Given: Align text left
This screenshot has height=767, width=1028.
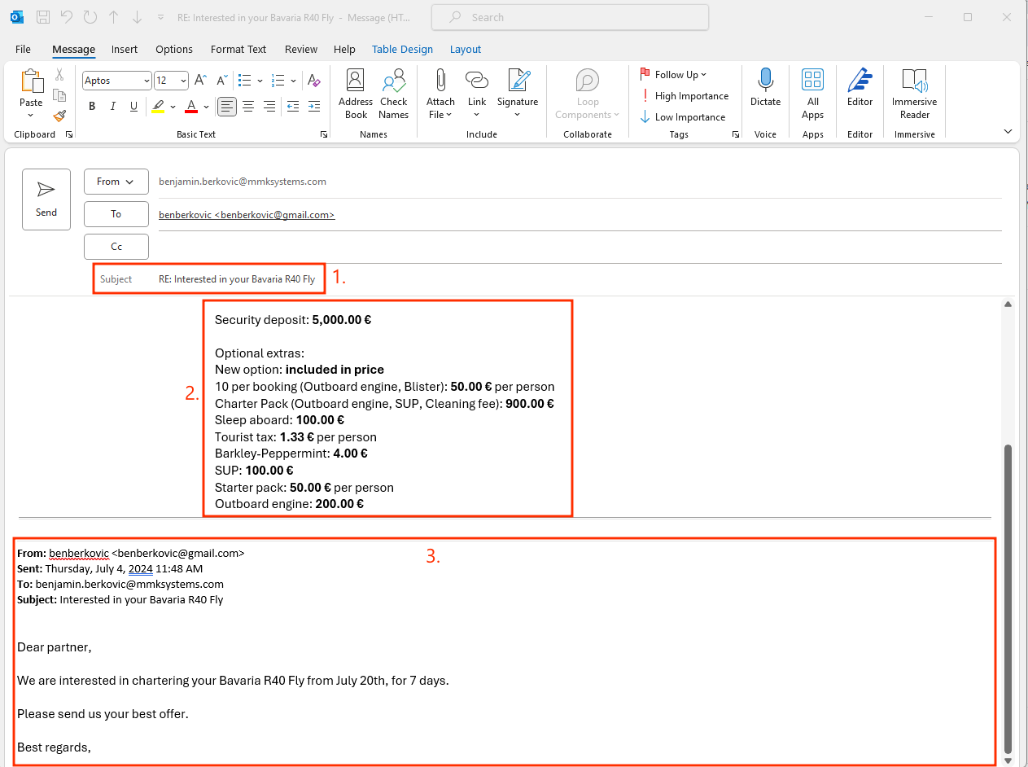Looking at the screenshot, I should [227, 106].
